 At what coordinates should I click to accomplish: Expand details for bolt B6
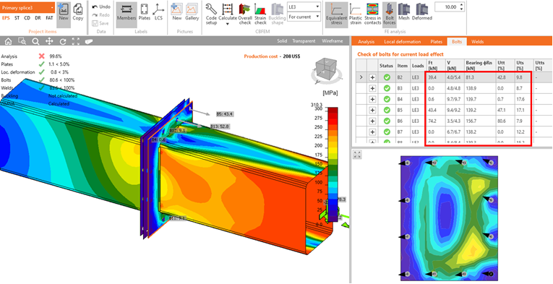point(372,121)
